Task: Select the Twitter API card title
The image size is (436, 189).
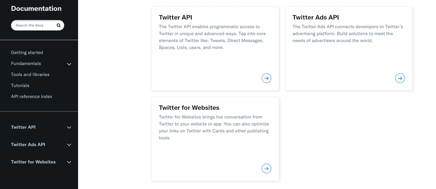Action: 175,17
